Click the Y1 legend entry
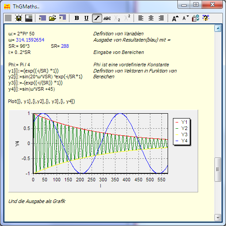The image size is (226, 226). pos(181,122)
